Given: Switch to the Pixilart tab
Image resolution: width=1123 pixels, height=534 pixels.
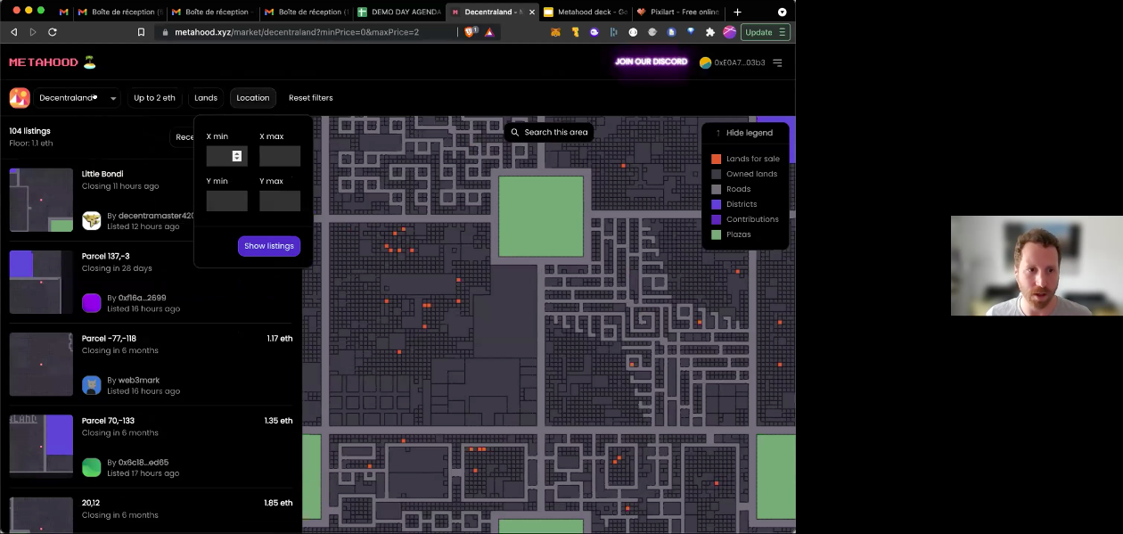Looking at the screenshot, I should (678, 12).
